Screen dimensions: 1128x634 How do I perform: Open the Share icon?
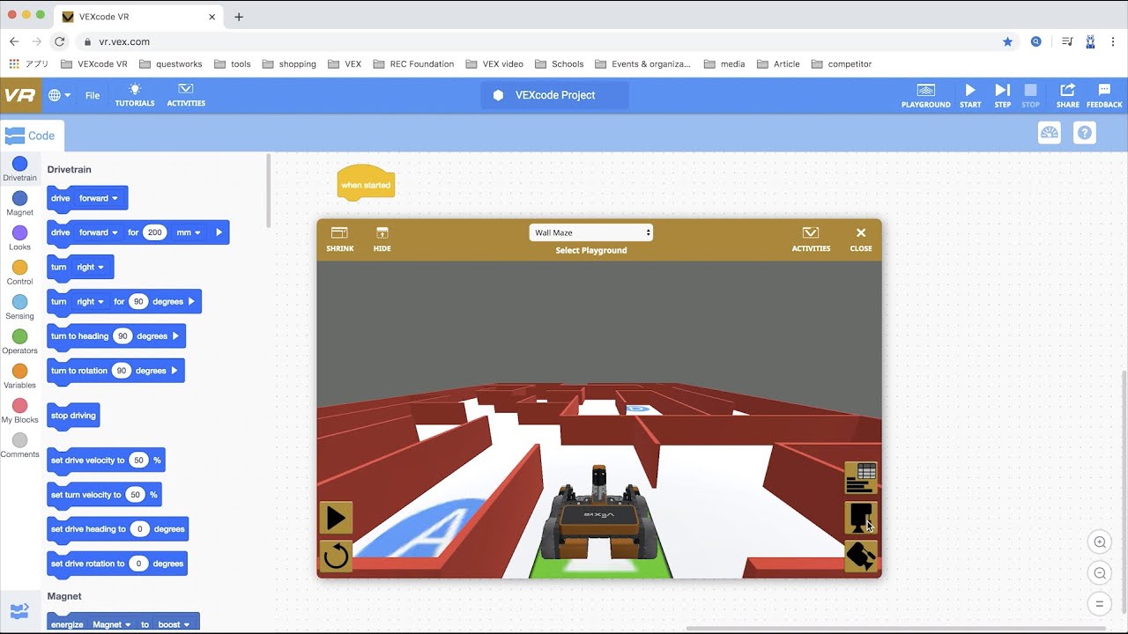(1067, 95)
